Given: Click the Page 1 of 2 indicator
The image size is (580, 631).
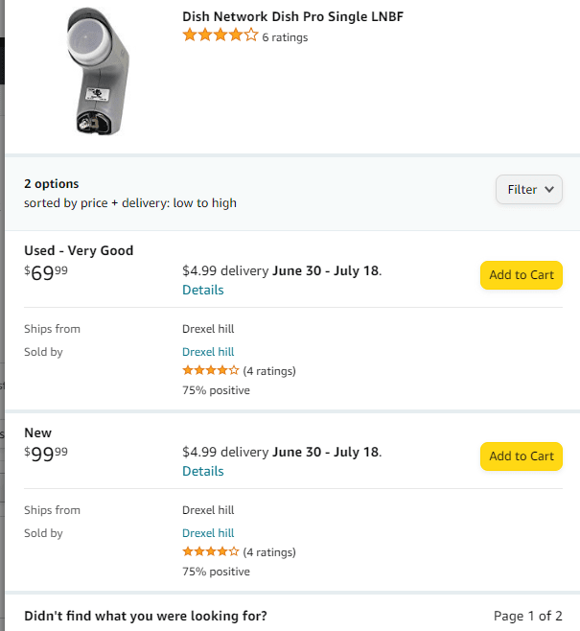Looking at the screenshot, I should (527, 616).
